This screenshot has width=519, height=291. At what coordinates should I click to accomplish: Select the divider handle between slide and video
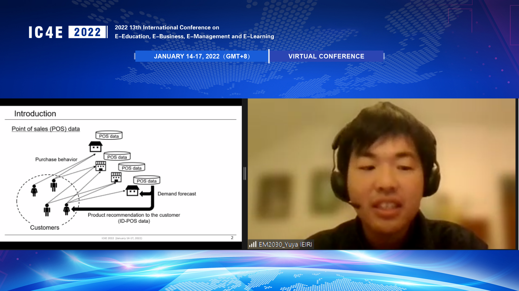click(x=245, y=173)
